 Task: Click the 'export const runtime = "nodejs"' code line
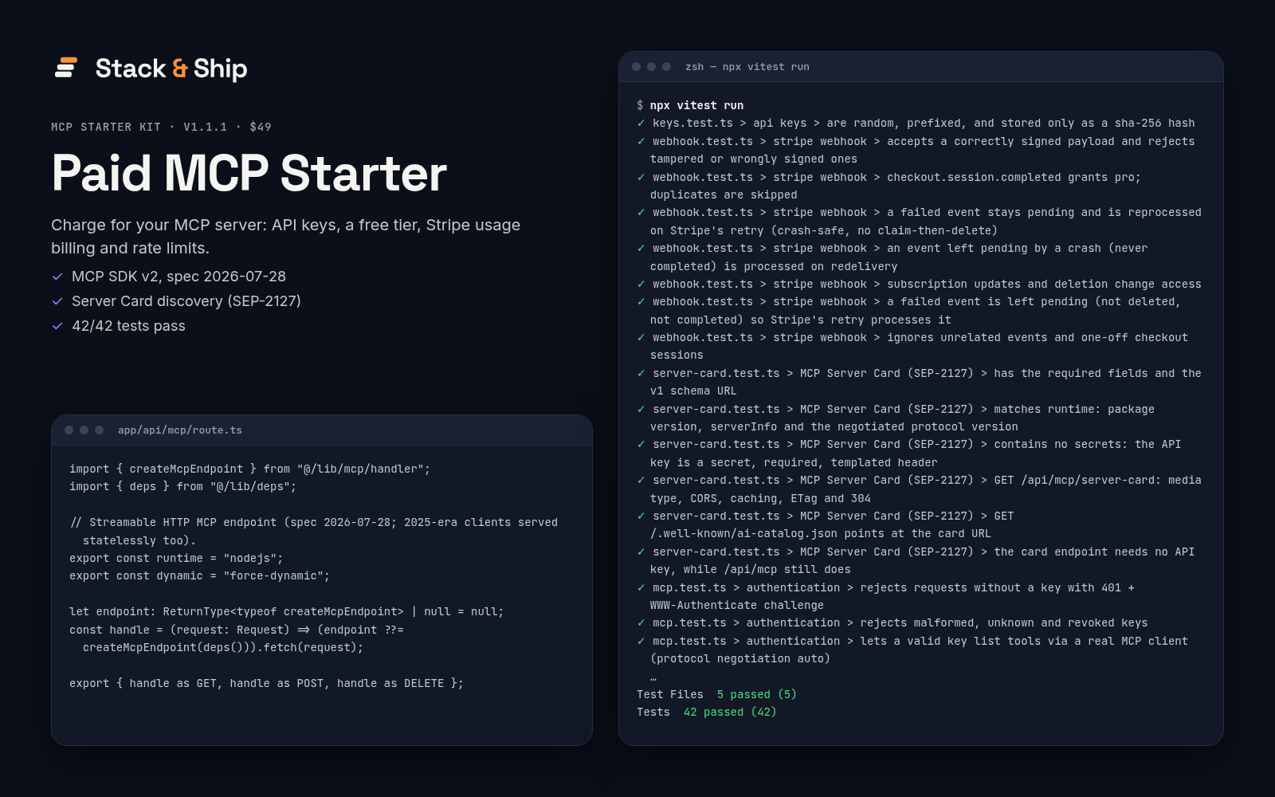click(x=176, y=558)
